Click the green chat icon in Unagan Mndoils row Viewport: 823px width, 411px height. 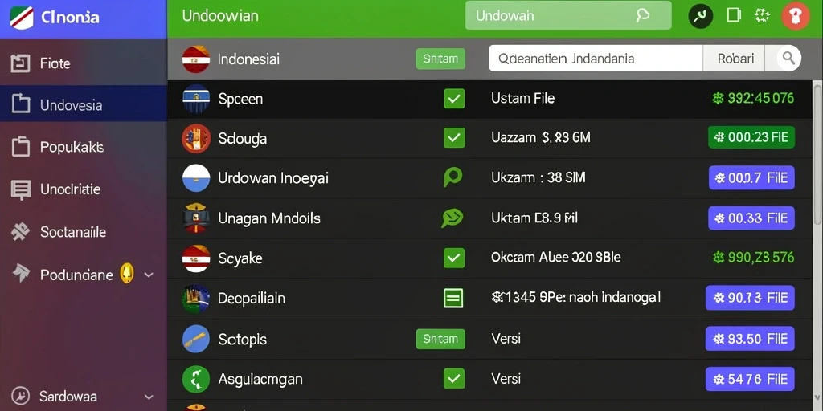coord(452,217)
